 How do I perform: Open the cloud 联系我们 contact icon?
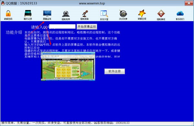180,15
